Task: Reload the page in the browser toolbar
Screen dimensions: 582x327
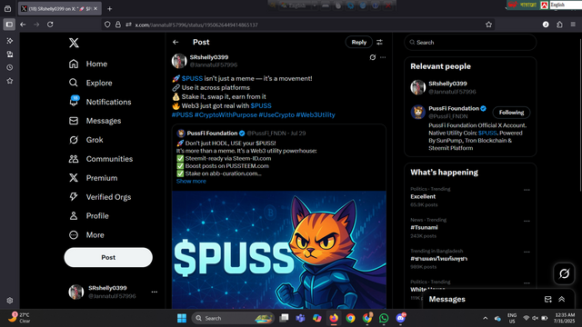Action: [x=50, y=25]
